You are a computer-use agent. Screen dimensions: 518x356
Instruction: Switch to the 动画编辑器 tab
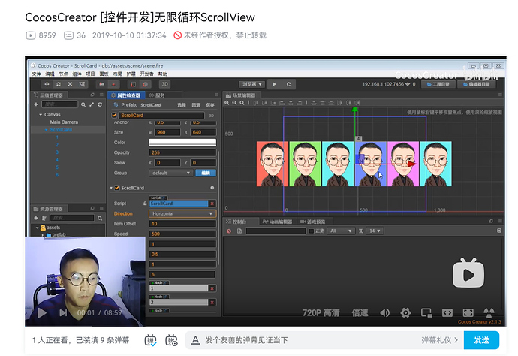(x=278, y=222)
